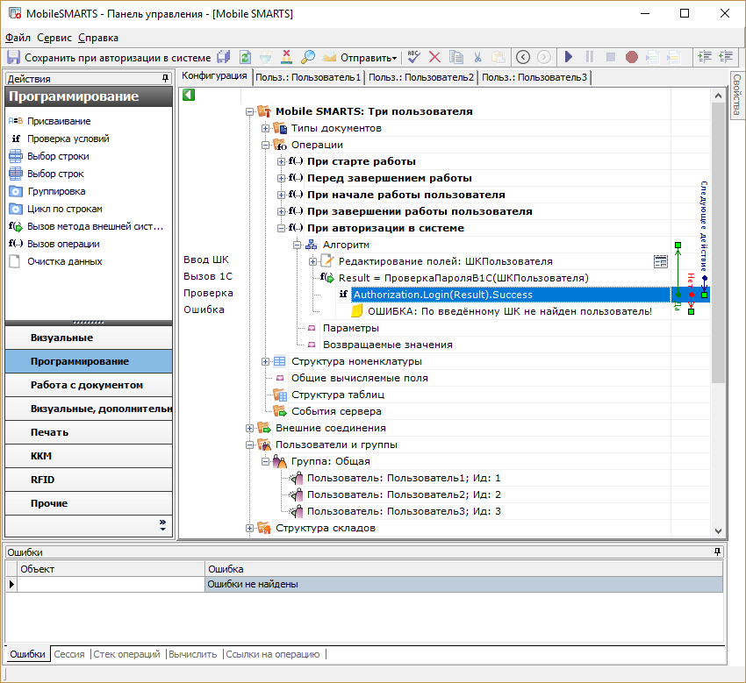This screenshot has width=746, height=683.
Task: Expand the Внешние соединения node
Action: pyautogui.click(x=250, y=428)
